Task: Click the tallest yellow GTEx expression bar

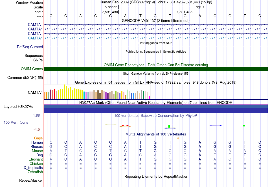Action: point(64,92)
